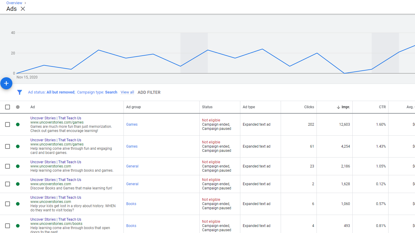Open the General ad group for the 2,186 impressions ad
415x233 pixels.
click(132, 166)
